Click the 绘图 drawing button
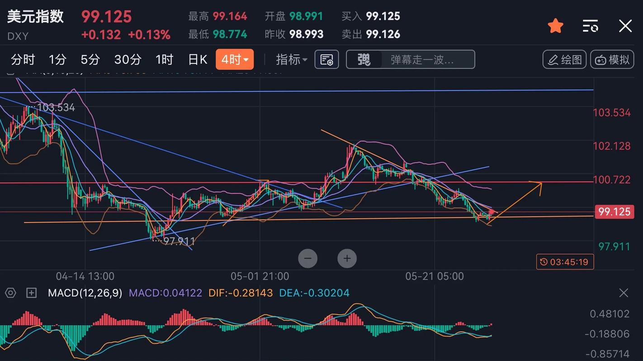643x361 pixels. [564, 60]
